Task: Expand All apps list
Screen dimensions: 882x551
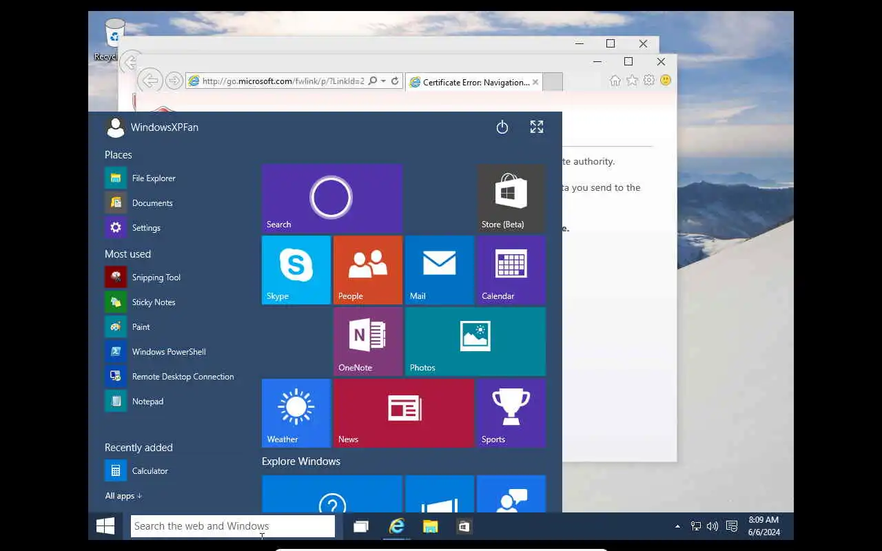Action: pyautogui.click(x=123, y=496)
